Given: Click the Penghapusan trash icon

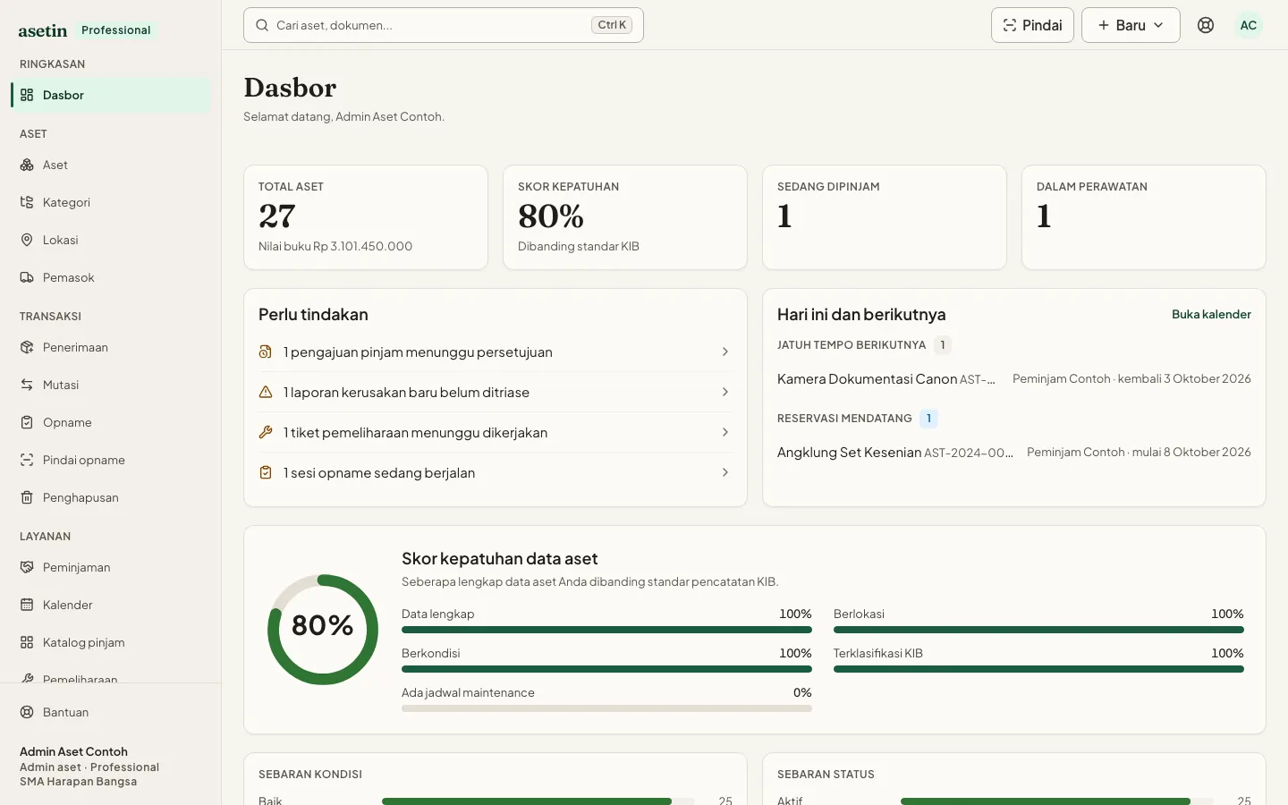Looking at the screenshot, I should click(x=27, y=497).
